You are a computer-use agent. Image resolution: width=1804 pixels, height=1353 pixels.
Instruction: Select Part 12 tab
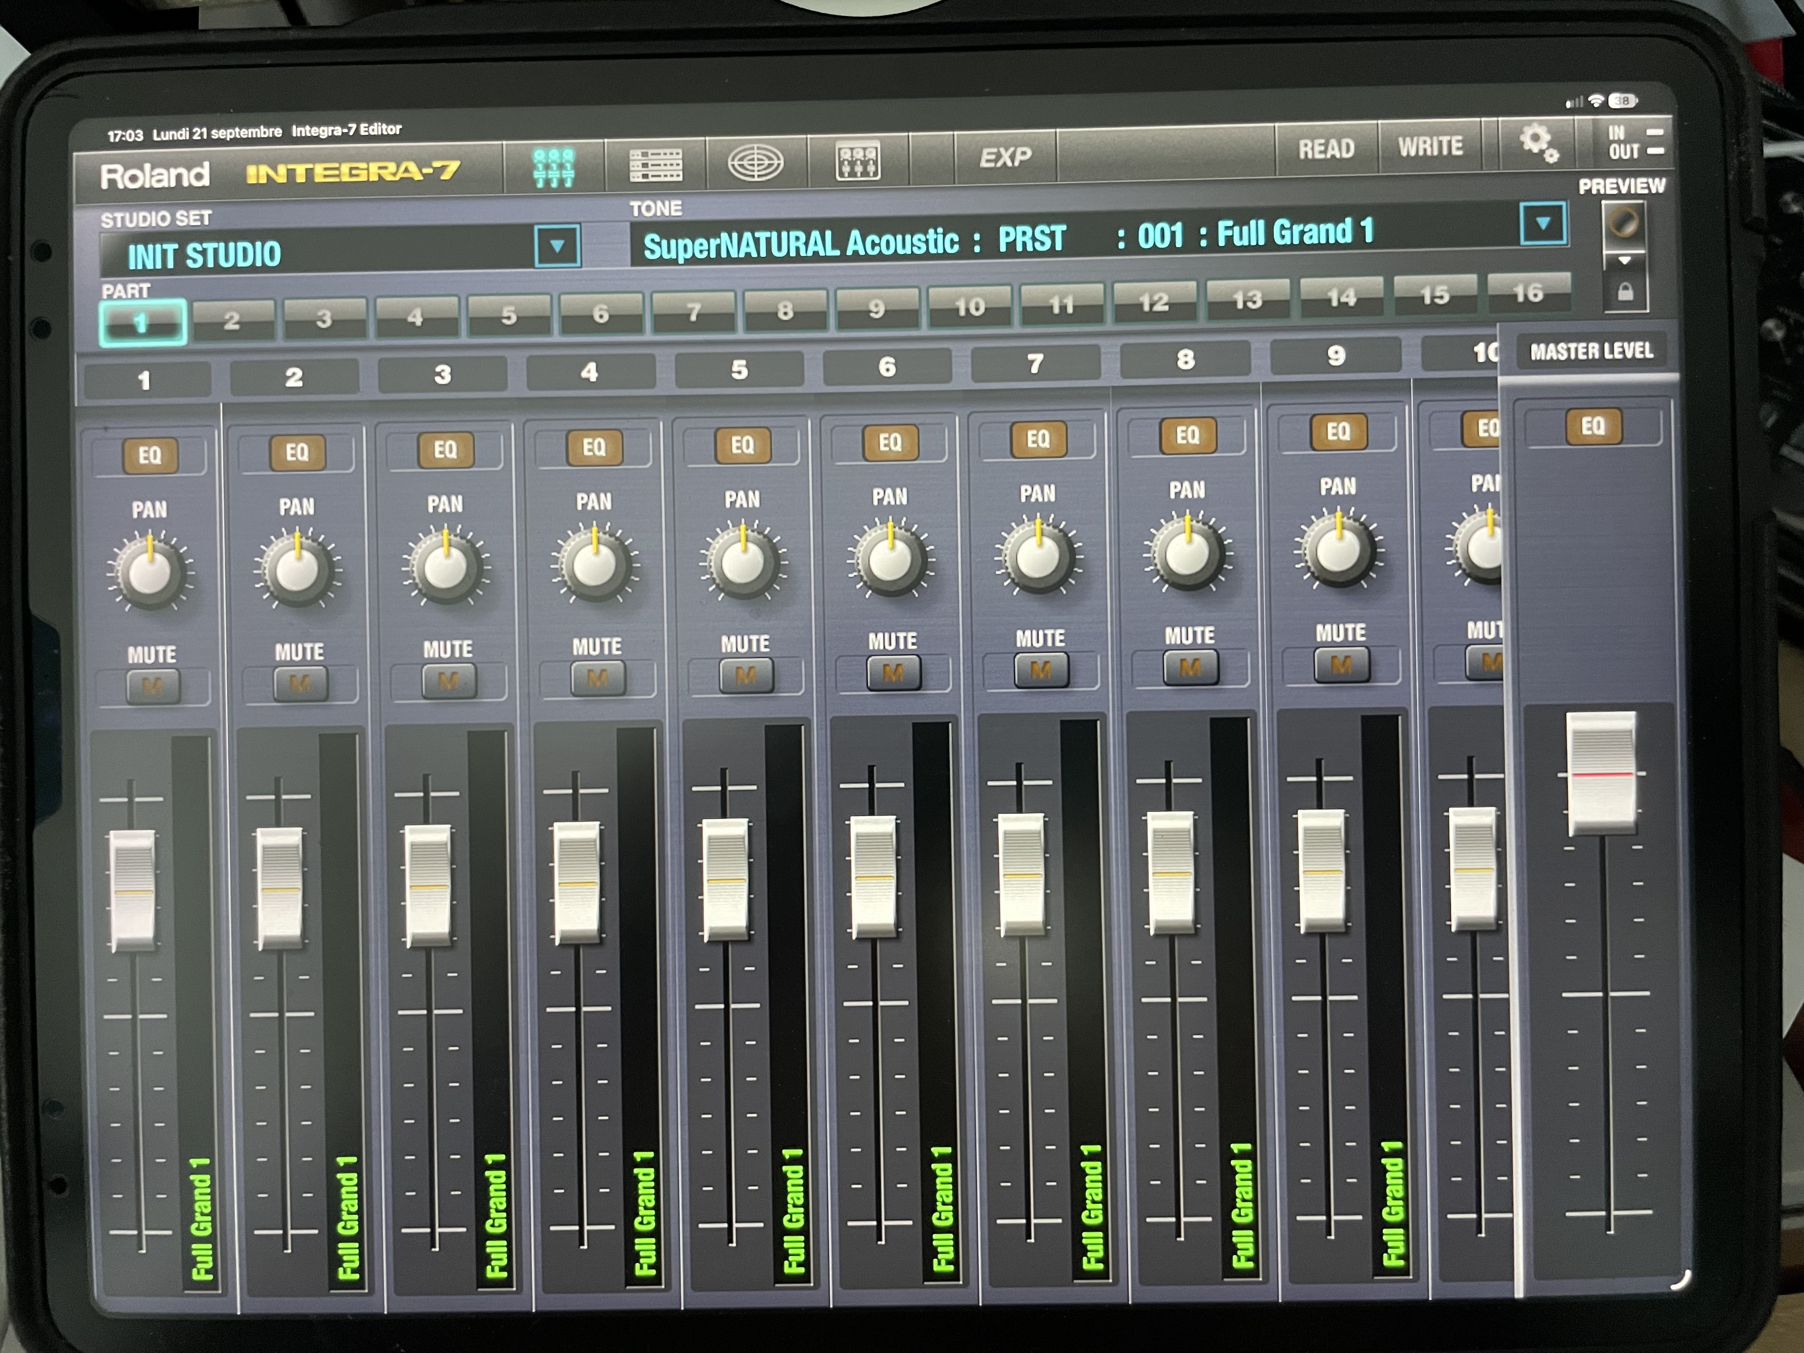point(1154,302)
